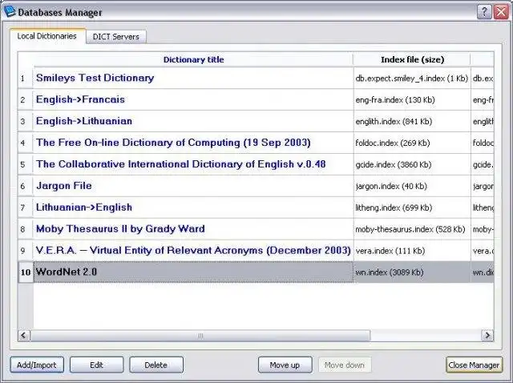The height and width of the screenshot is (383, 513).
Task: Select the Jargon File dictionary
Action: pos(193,186)
